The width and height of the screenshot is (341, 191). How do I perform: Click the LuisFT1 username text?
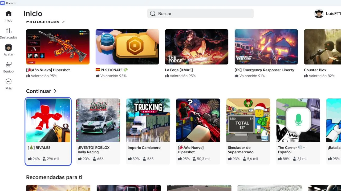click(333, 14)
